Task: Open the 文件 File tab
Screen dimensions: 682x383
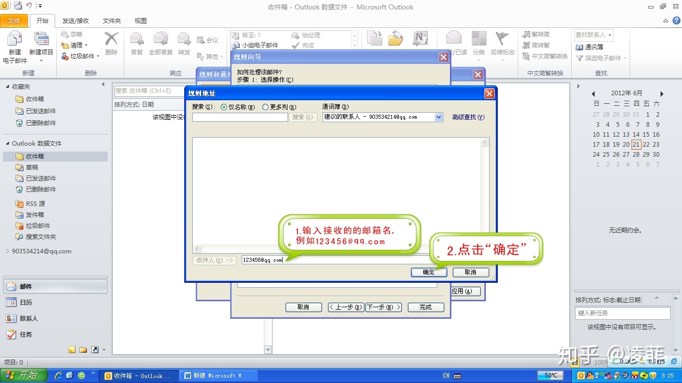Action: (14, 21)
